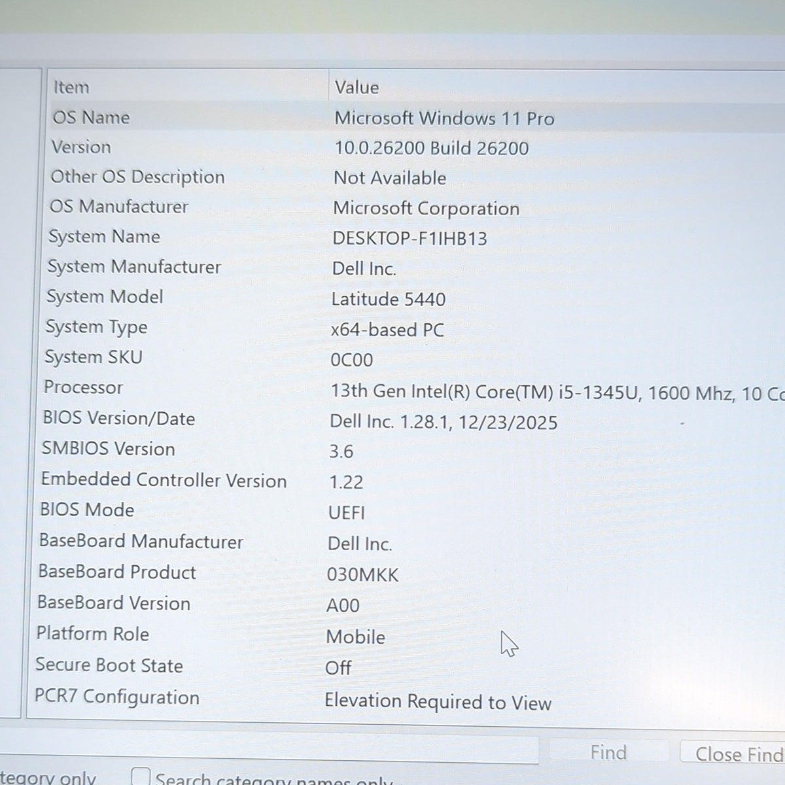Click the '030MKK' value

[x=363, y=574]
